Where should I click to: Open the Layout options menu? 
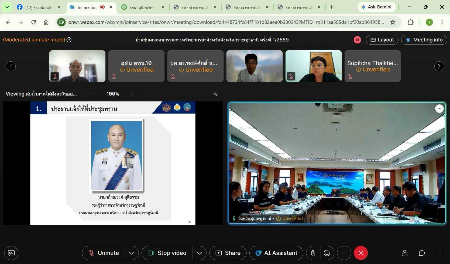382,40
